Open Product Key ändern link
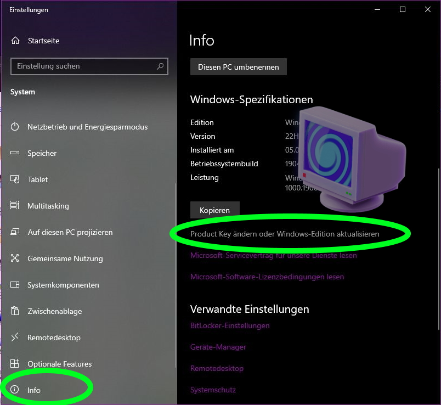The image size is (441, 405). (x=284, y=234)
